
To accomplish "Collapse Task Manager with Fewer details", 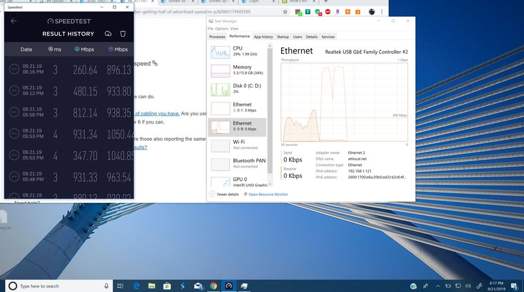I will point(226,194).
